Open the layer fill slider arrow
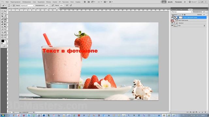 tap(207, 15)
